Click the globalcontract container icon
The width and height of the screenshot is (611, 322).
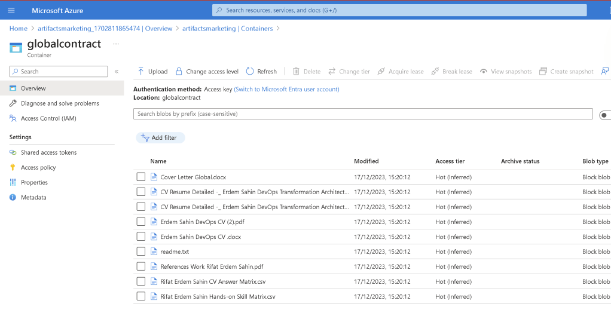[x=16, y=48]
